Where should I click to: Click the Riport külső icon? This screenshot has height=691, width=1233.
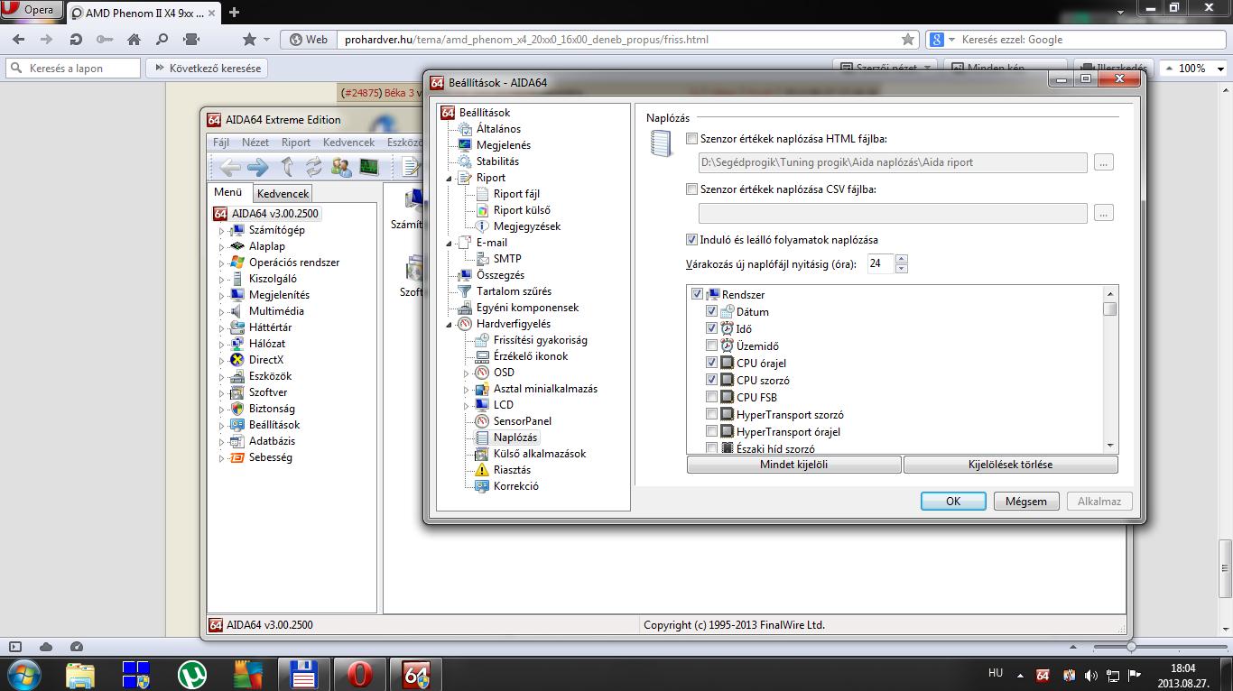[x=482, y=210]
